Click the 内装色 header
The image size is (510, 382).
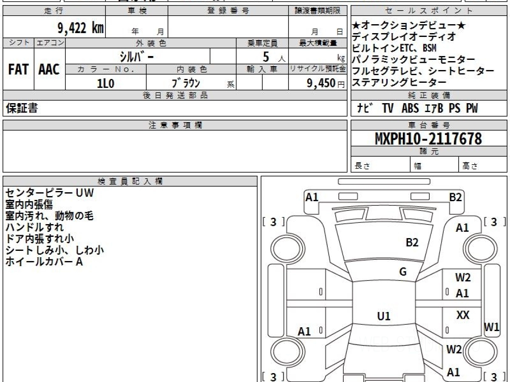pos(191,69)
